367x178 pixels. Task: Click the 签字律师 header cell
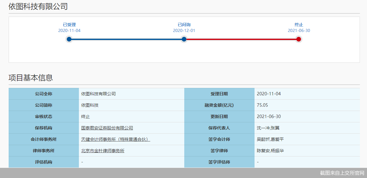[x=219, y=151]
